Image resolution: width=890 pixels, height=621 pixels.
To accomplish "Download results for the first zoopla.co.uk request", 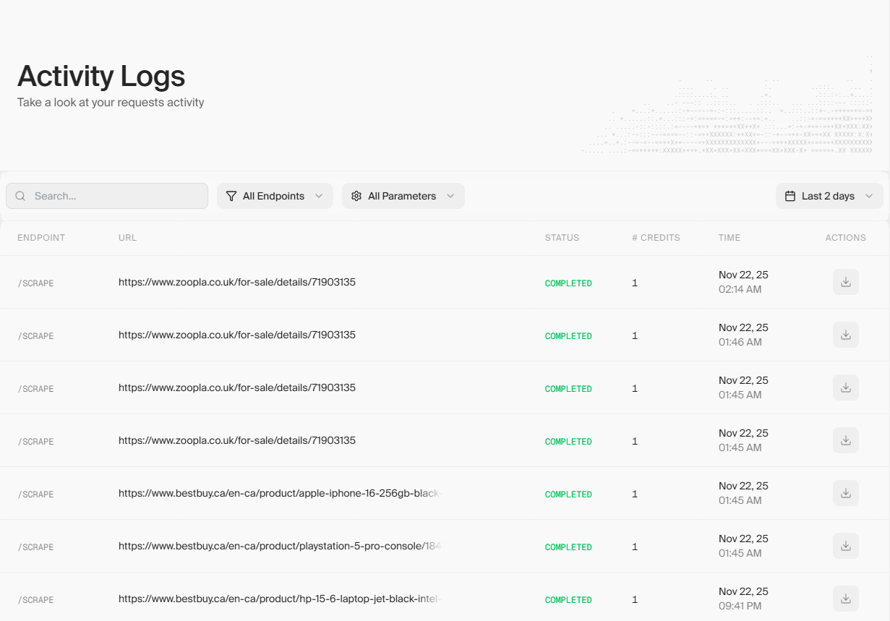I will coord(845,282).
